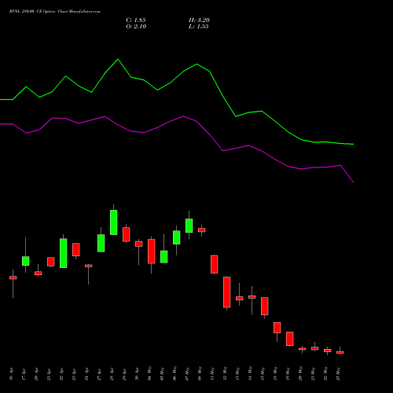Screen dimensions: 393x393
Task: Click the "12 May" date axis label
Action: (x=225, y=373)
